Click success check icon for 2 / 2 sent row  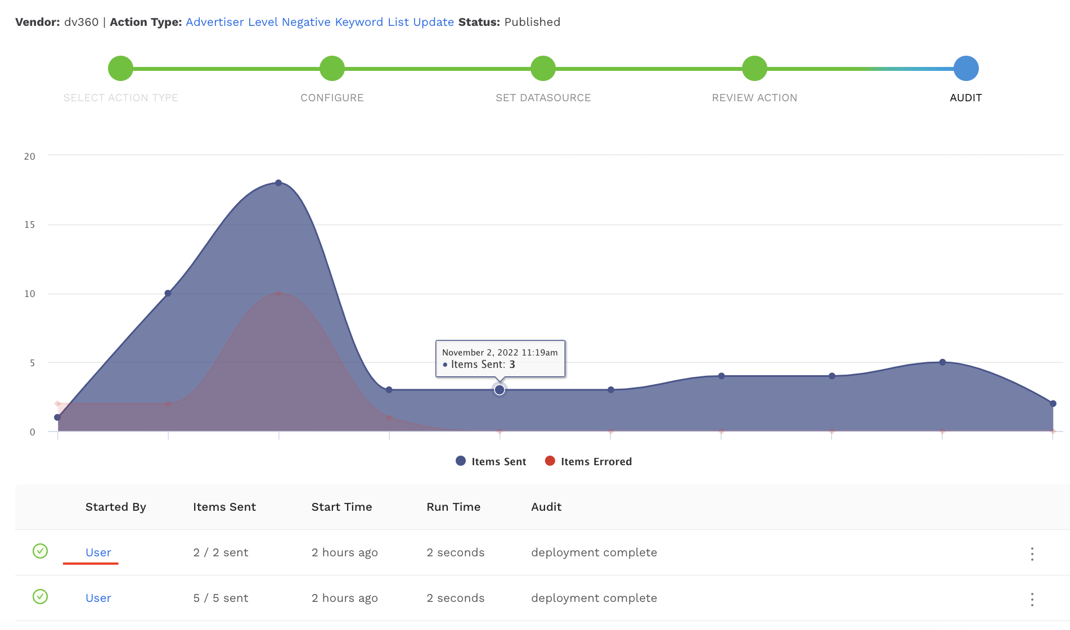click(x=40, y=551)
